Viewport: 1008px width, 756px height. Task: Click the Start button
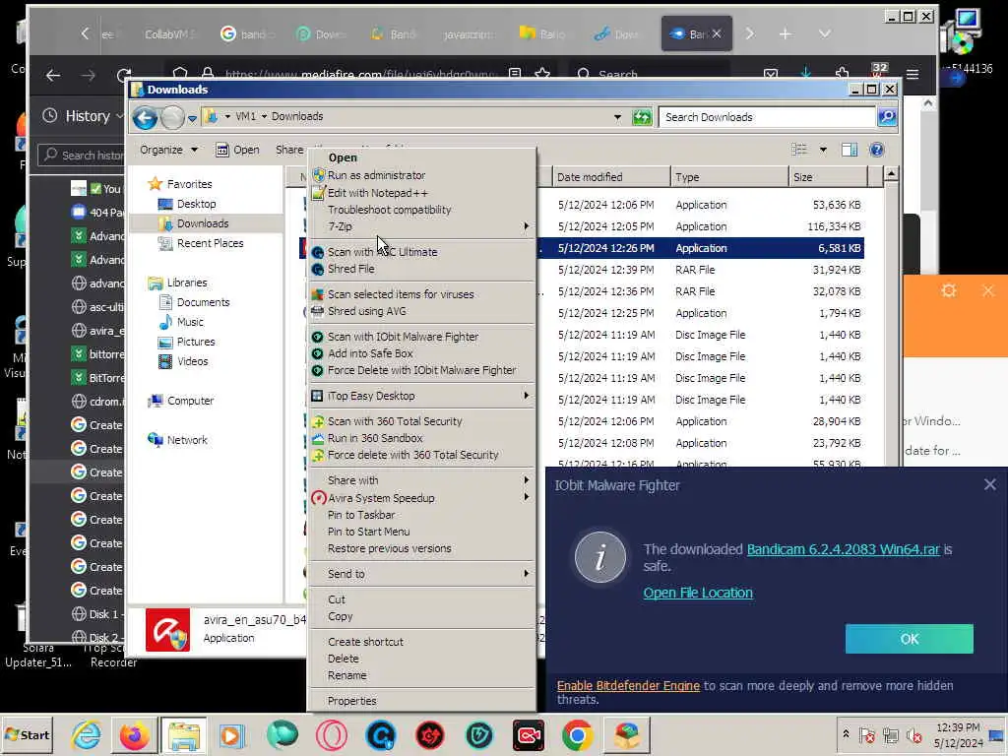27,734
